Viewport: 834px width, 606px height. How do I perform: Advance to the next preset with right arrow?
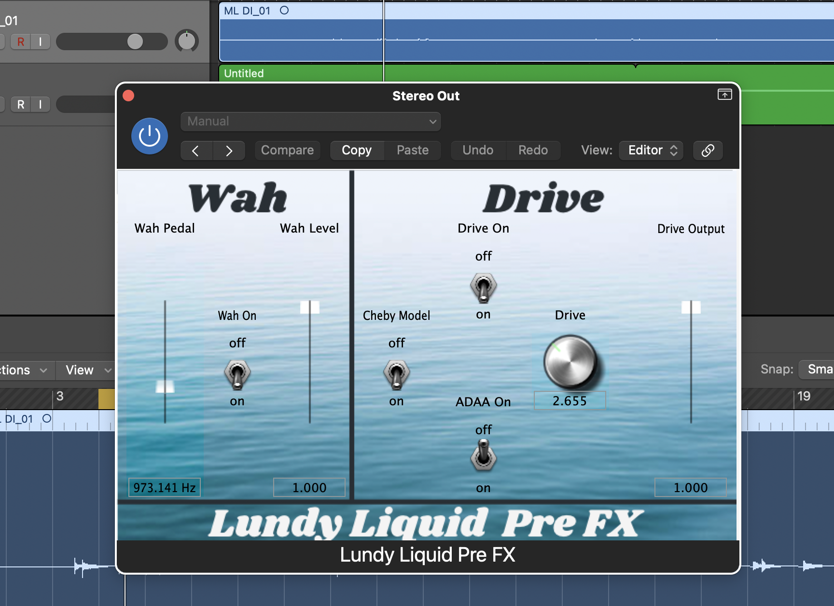(x=229, y=151)
